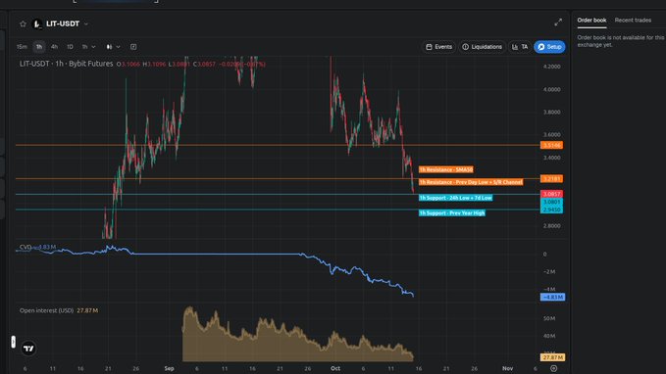Star LIT-USDT as a favorite
The width and height of the screenshot is (666, 374).
23,23
